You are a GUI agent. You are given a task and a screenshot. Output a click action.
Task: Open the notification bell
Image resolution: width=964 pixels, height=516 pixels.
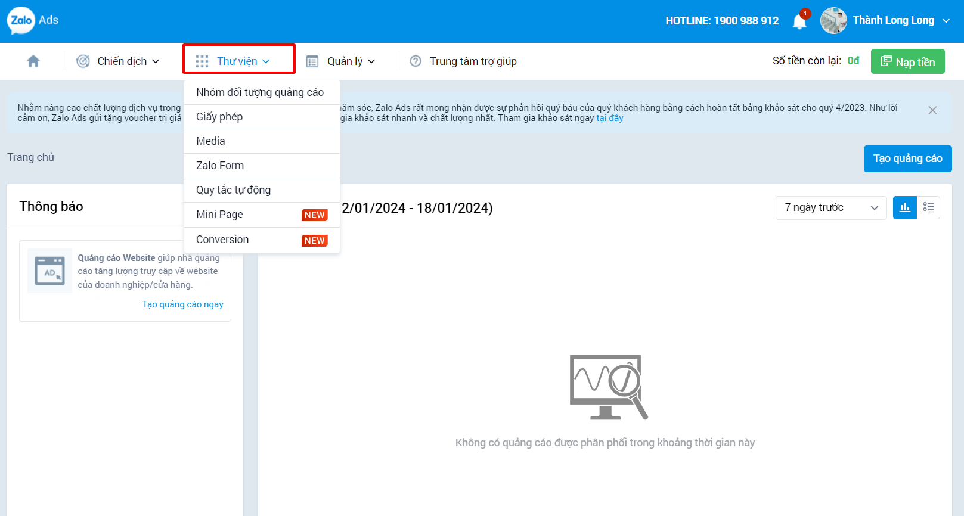point(800,21)
